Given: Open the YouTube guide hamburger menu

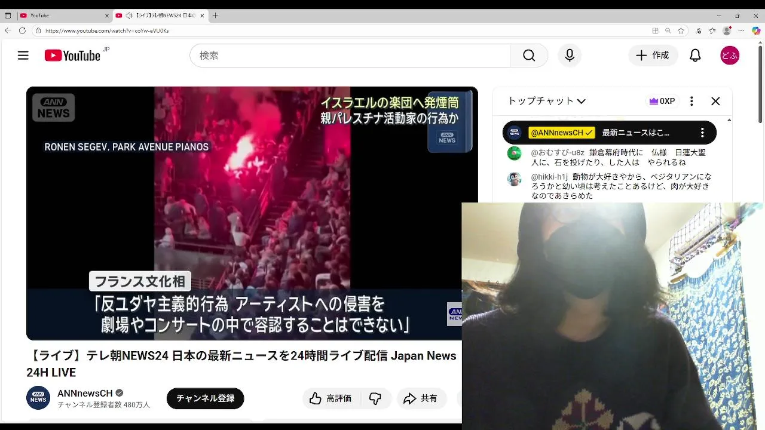Looking at the screenshot, I should tap(23, 56).
